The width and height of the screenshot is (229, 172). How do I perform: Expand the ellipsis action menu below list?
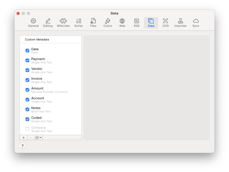pos(39,138)
